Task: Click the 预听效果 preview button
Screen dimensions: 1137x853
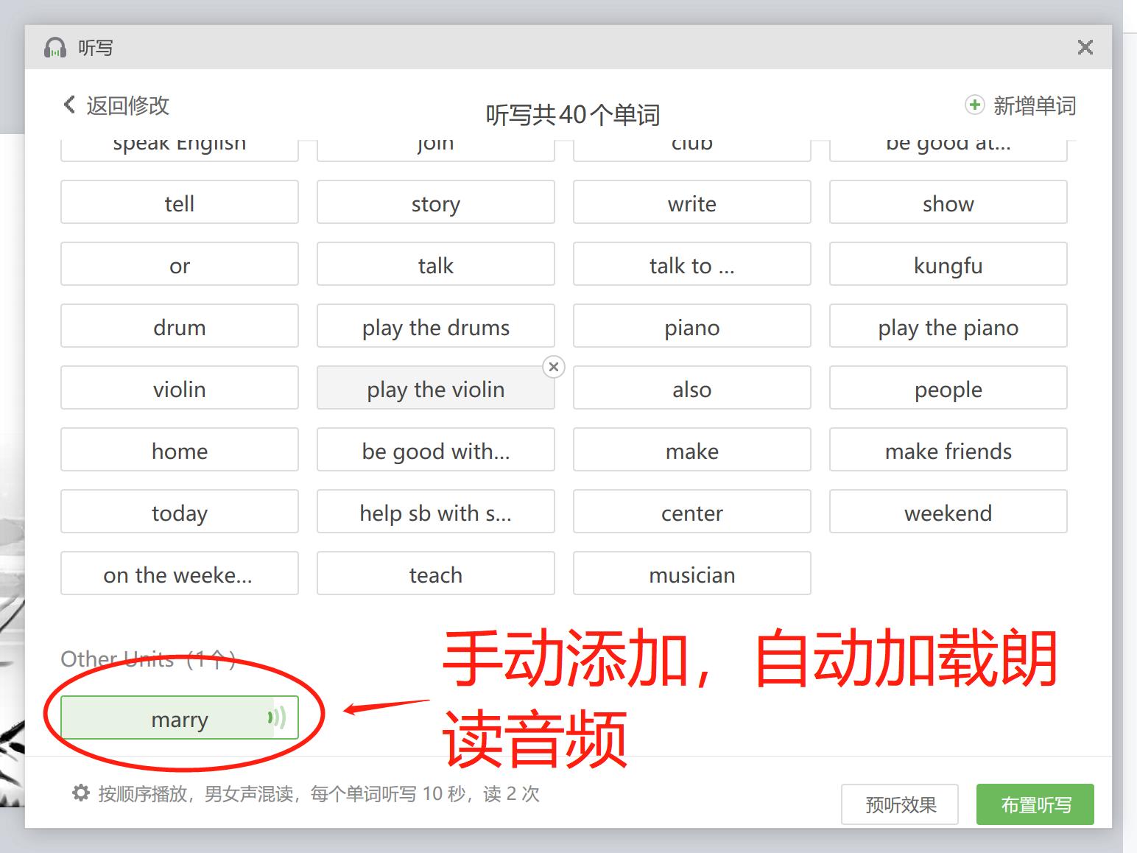Action: 900,804
